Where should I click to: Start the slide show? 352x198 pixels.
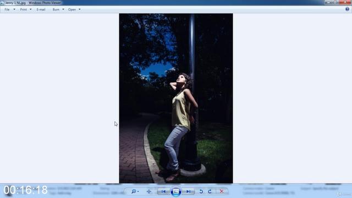pos(176,191)
